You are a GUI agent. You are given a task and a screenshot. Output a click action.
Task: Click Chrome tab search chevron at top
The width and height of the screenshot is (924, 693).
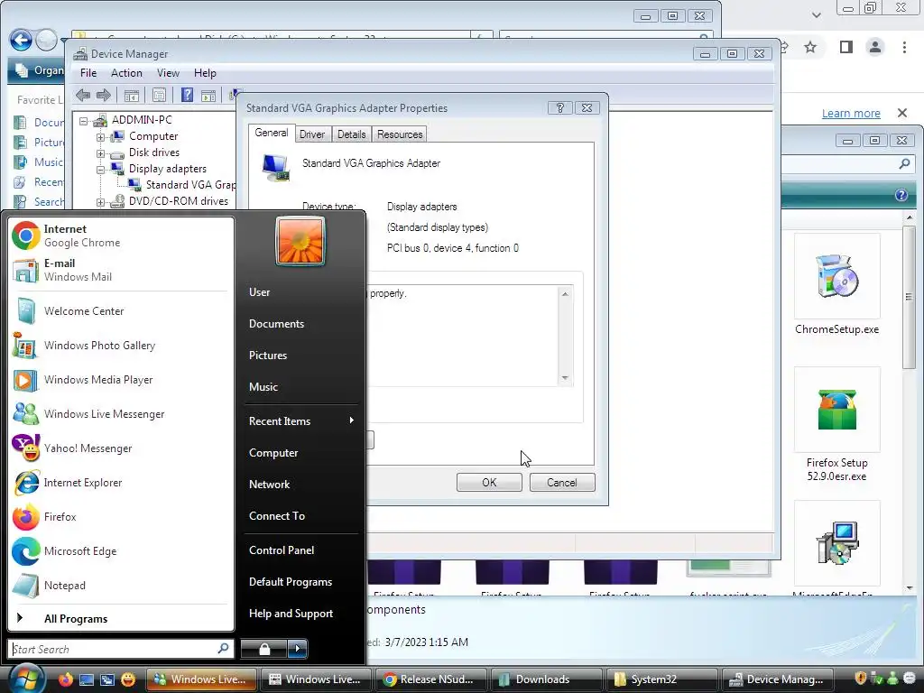coord(816,15)
